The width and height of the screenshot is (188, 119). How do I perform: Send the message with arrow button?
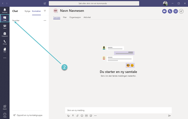point(169,116)
